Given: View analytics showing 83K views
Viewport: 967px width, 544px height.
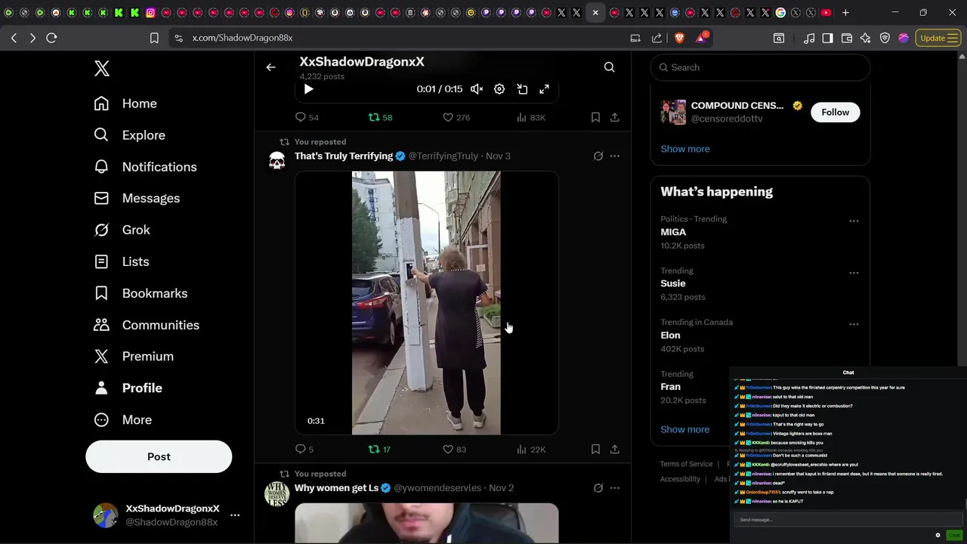Looking at the screenshot, I should tap(530, 117).
